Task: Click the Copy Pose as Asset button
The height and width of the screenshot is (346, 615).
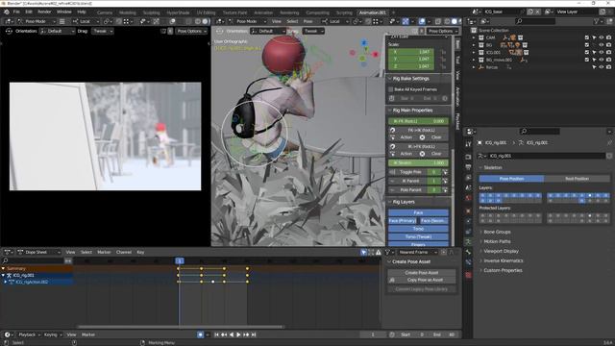Action: [x=422, y=280]
